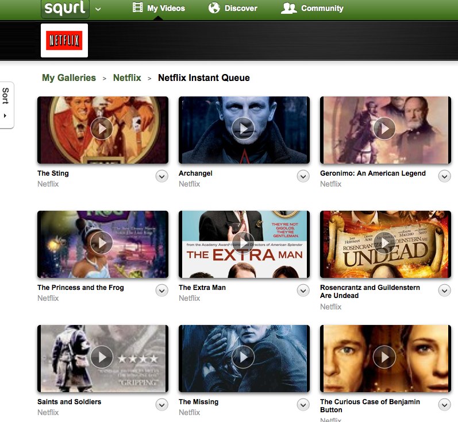The image size is (458, 422).
Task: Play The Extra Man video
Action: point(243,242)
